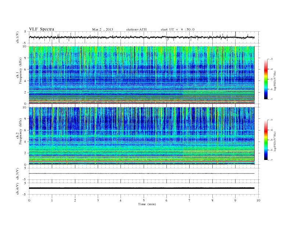Image resolution: width=291 pixels, height=225 pixels.
Task: Click the log(PSD) label beside the upper colorbar
Action: [275, 81]
